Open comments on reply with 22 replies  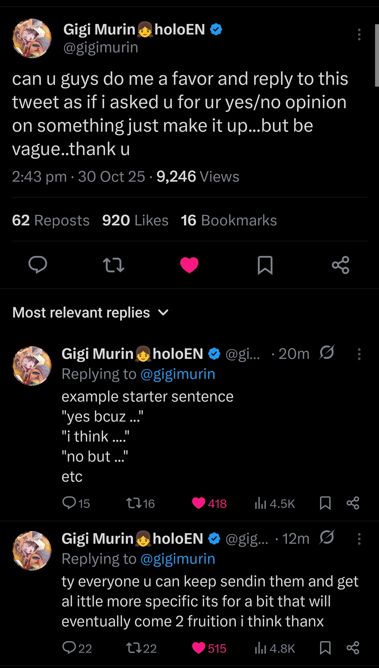point(69,648)
